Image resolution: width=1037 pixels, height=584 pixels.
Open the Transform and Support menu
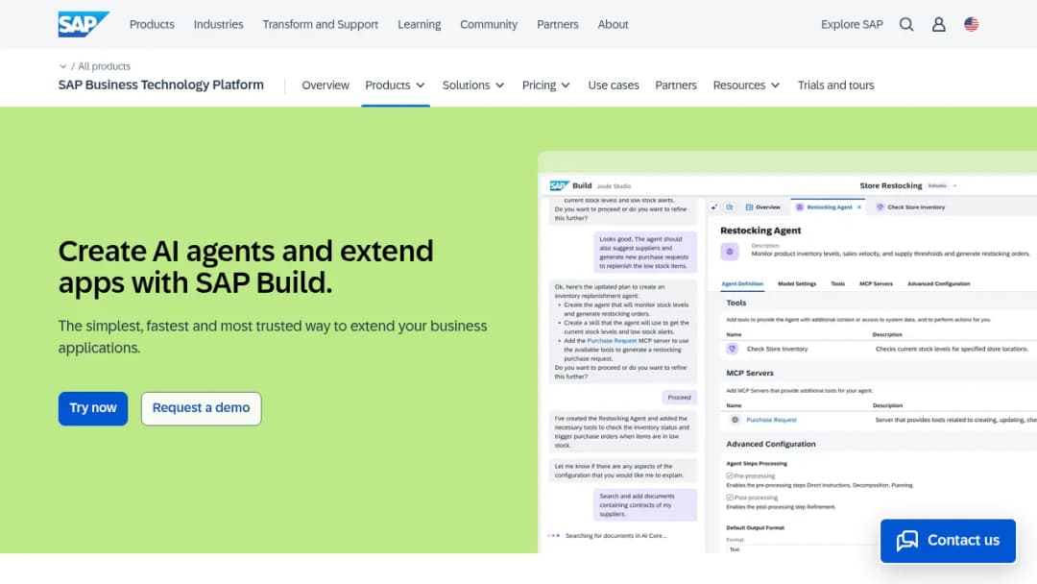click(x=320, y=24)
